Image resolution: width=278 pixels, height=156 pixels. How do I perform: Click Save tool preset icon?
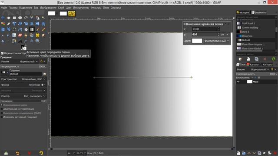point(6,153)
